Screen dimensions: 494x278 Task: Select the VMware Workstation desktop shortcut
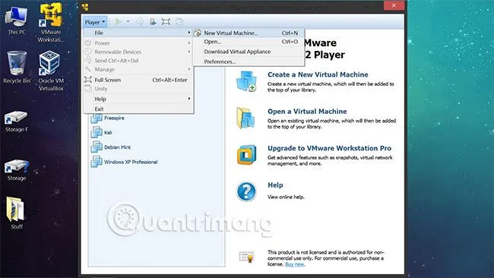pos(51,23)
